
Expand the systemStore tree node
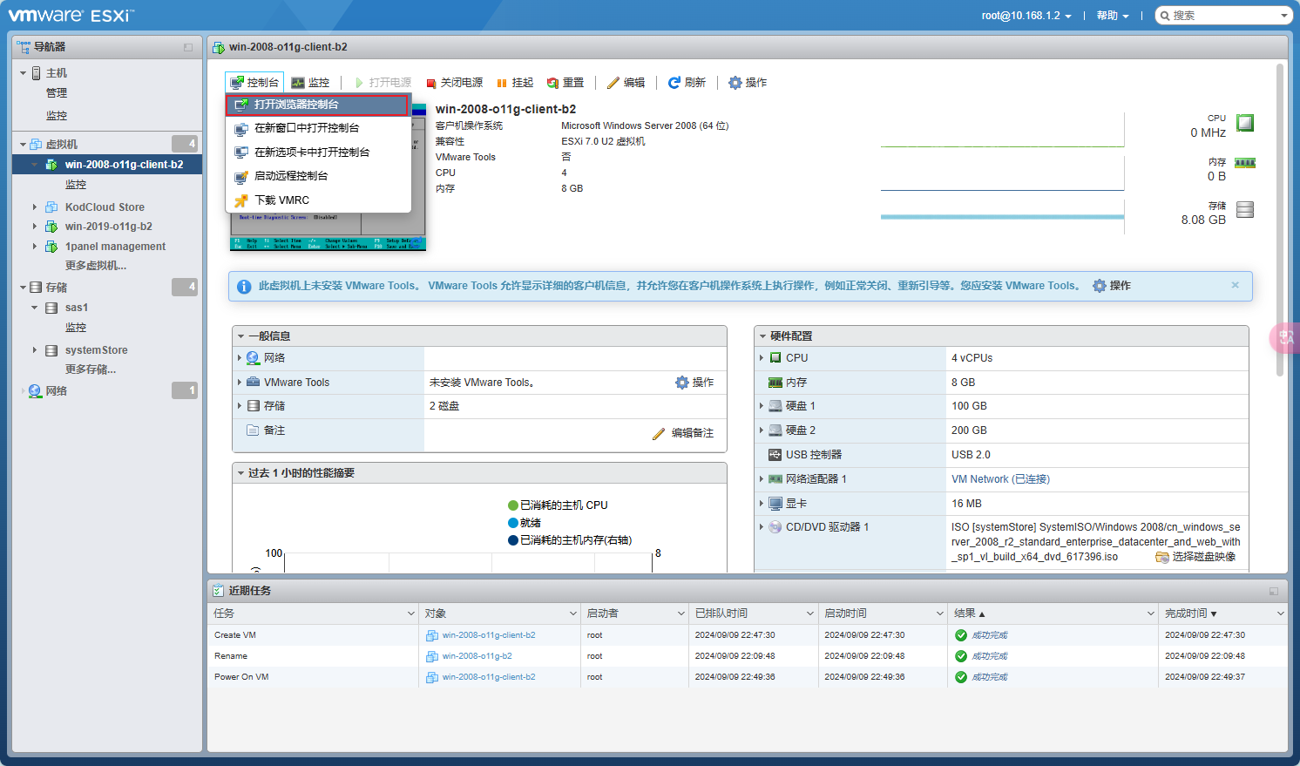click(35, 350)
